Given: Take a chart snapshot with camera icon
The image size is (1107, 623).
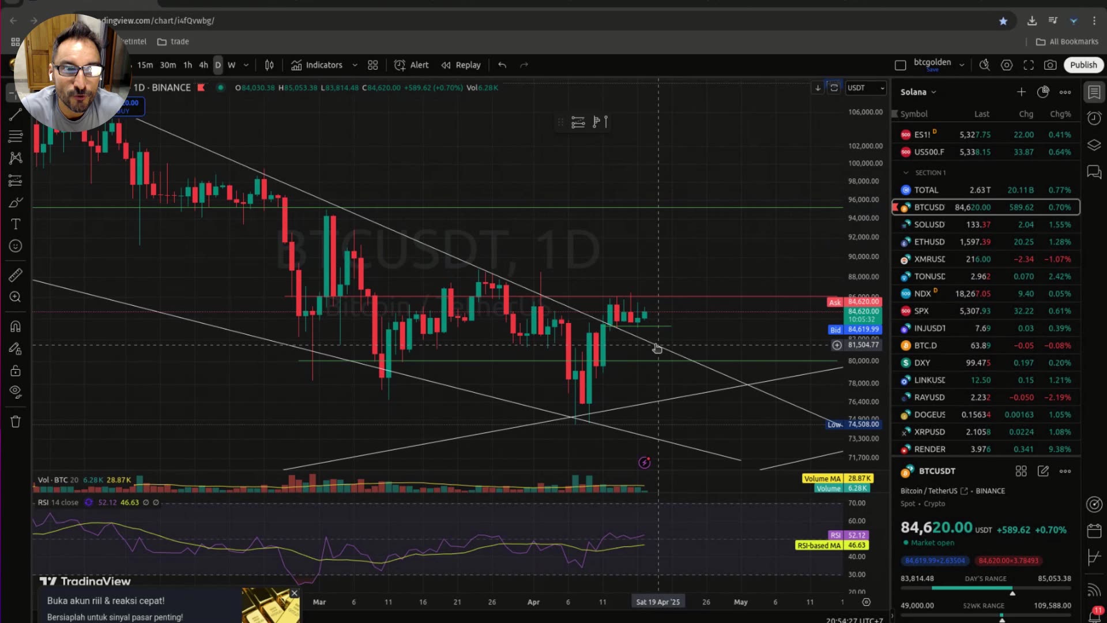Looking at the screenshot, I should tap(1050, 65).
